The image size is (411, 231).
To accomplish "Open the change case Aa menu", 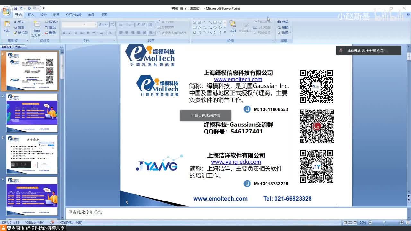I will (x=102, y=33).
